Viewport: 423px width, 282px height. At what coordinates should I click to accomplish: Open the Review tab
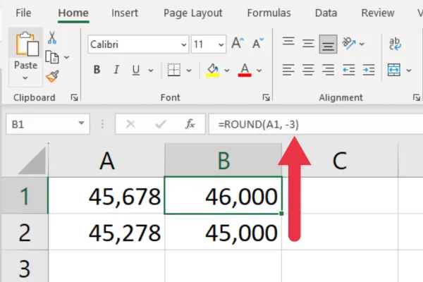click(x=378, y=13)
